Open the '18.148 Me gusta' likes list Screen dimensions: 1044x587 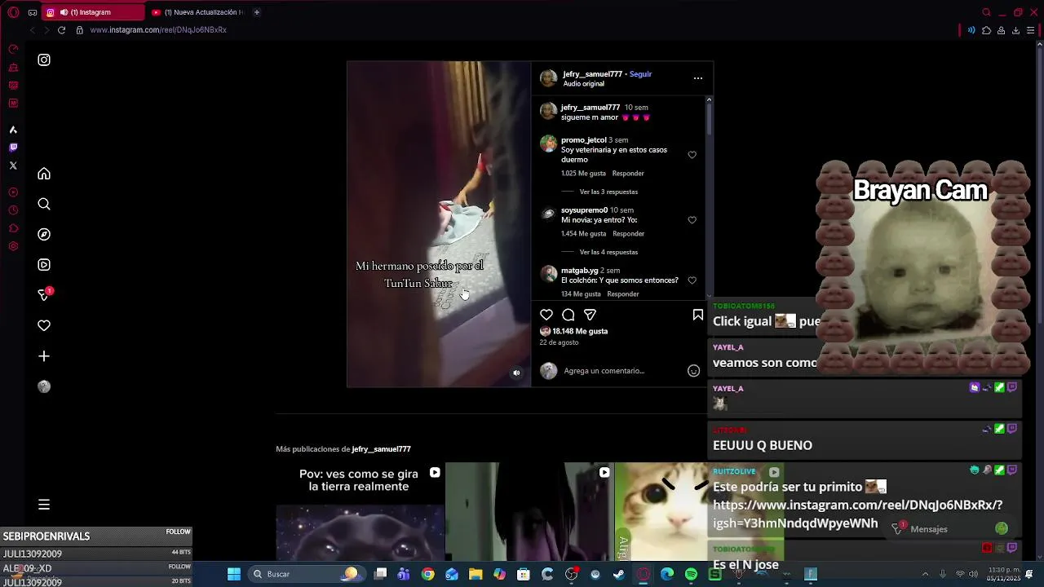click(580, 332)
